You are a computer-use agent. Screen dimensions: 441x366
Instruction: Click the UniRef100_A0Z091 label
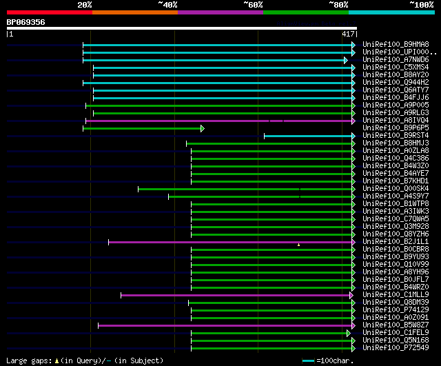pos(396,318)
